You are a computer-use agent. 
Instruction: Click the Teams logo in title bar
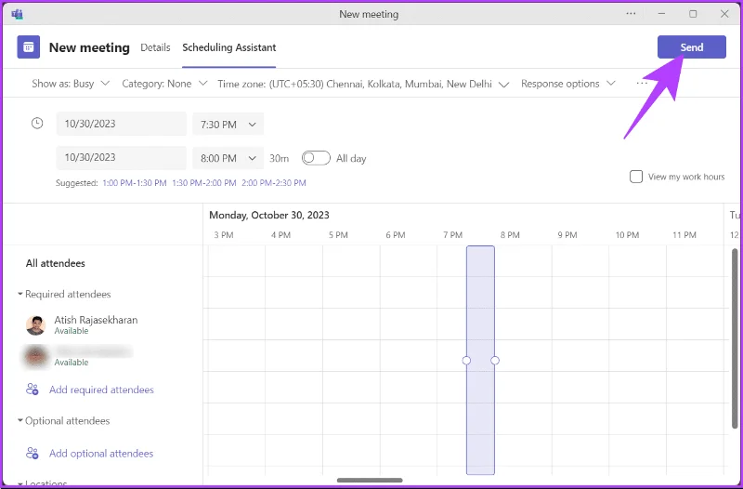[x=17, y=14]
